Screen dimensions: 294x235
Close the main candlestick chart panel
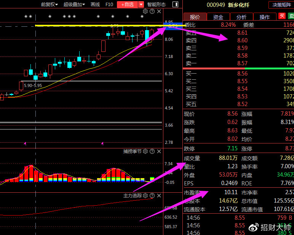159,11
